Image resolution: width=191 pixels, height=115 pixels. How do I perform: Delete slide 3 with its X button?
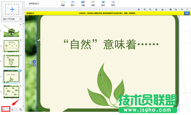tap(21, 55)
